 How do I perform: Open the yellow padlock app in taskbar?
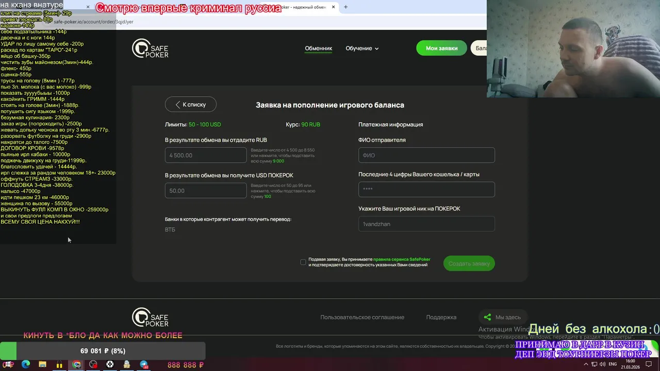pos(59,364)
